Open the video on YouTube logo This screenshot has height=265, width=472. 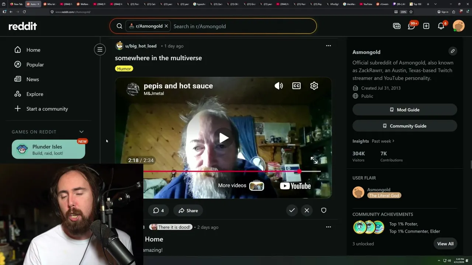(x=295, y=186)
